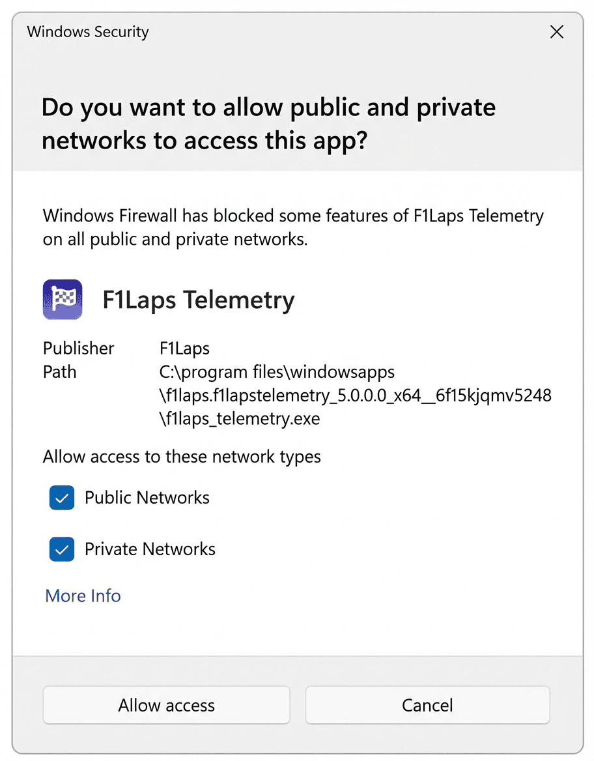
Task: Click the Windows Security title text
Action: point(87,31)
